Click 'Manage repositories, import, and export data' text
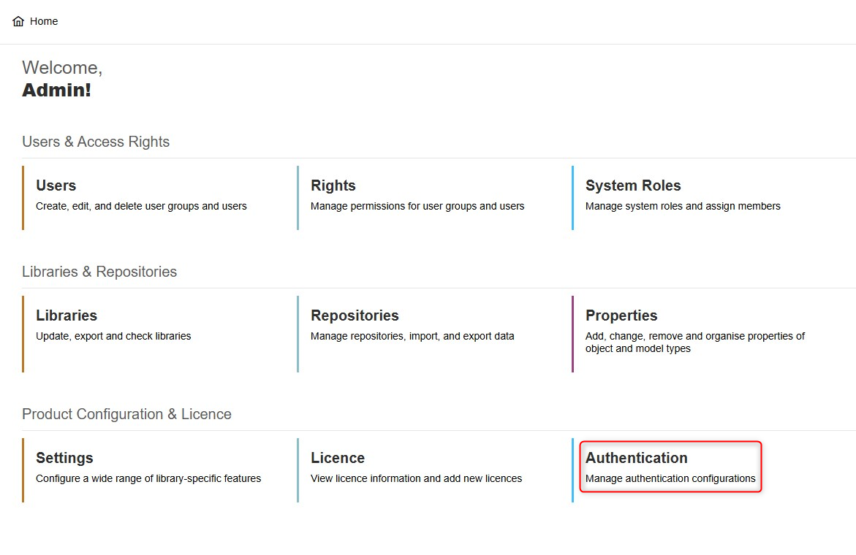856x555 pixels. [412, 337]
